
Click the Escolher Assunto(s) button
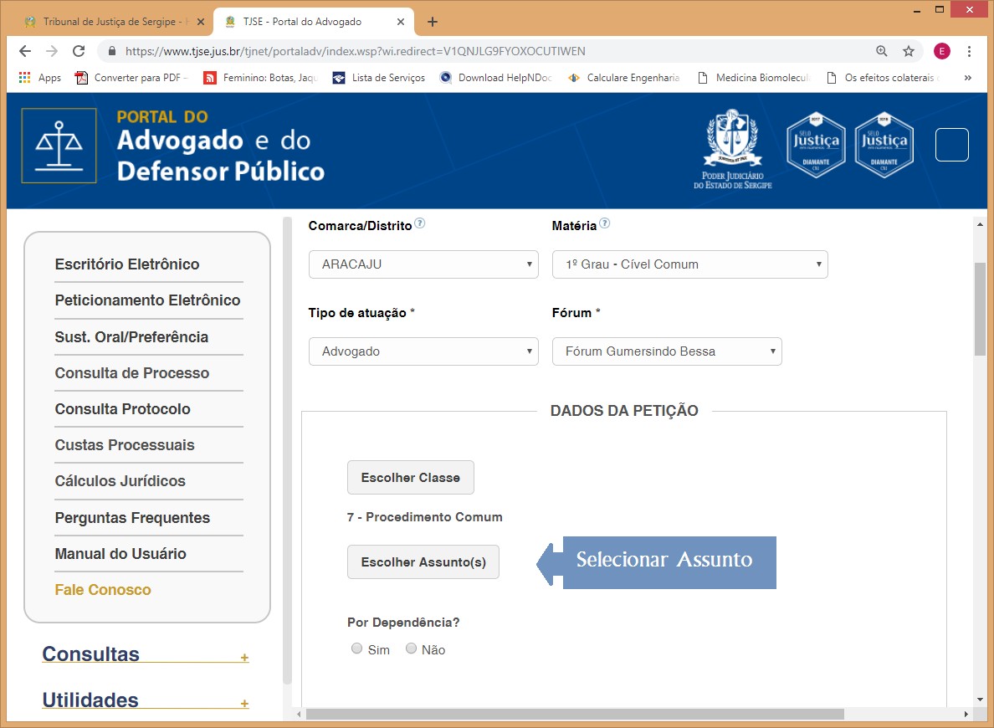[423, 562]
